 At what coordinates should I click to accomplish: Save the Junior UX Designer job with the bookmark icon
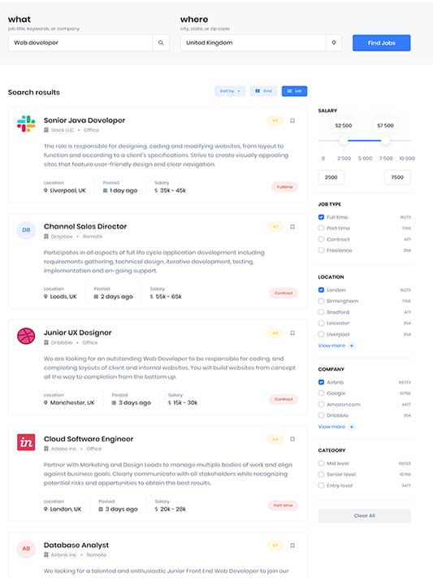(x=292, y=332)
